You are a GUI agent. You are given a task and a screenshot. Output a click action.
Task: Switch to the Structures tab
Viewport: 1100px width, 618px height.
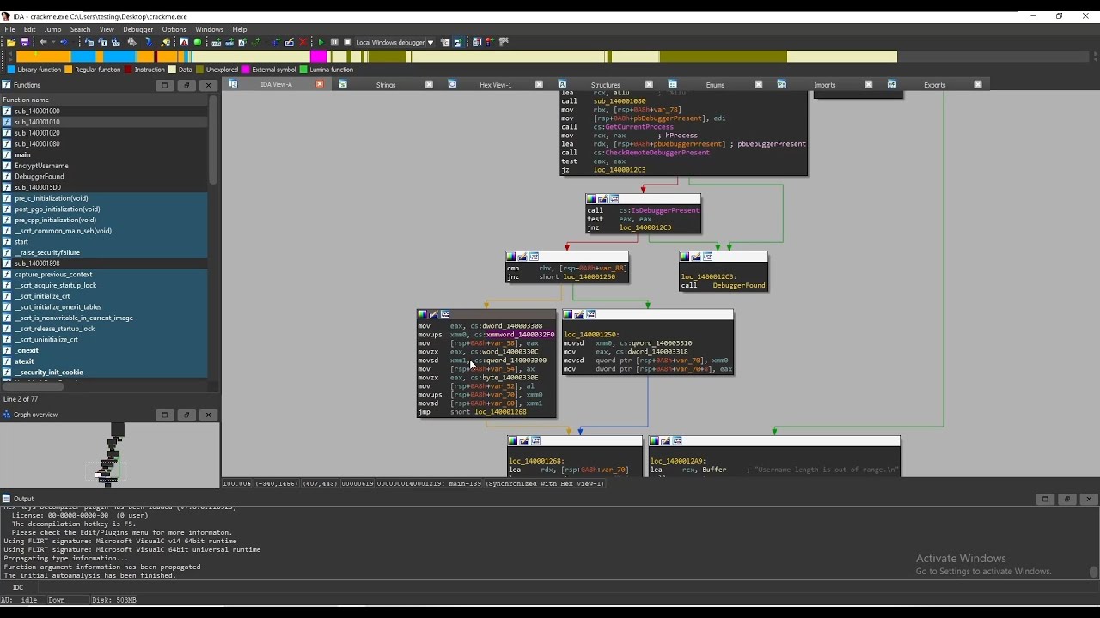click(606, 85)
